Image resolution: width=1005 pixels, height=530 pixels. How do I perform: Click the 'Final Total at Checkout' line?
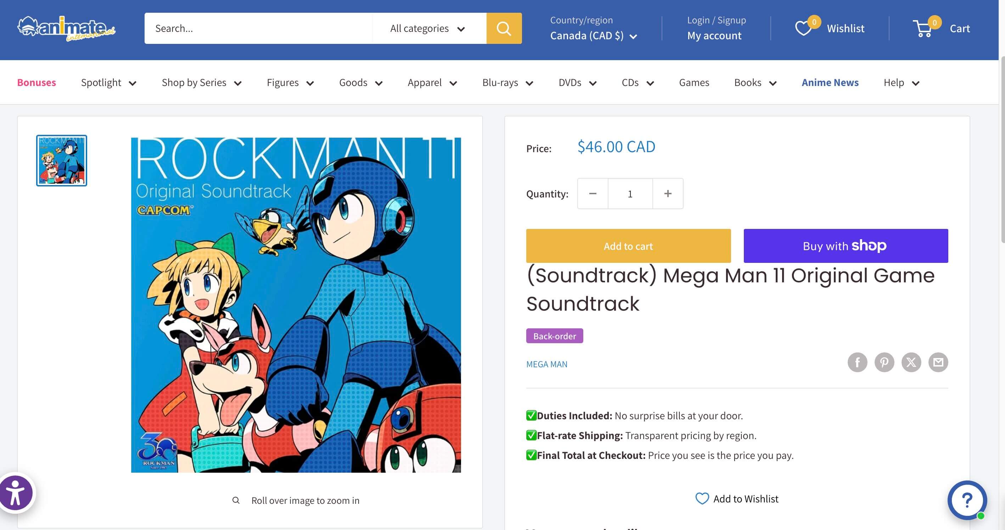660,455
